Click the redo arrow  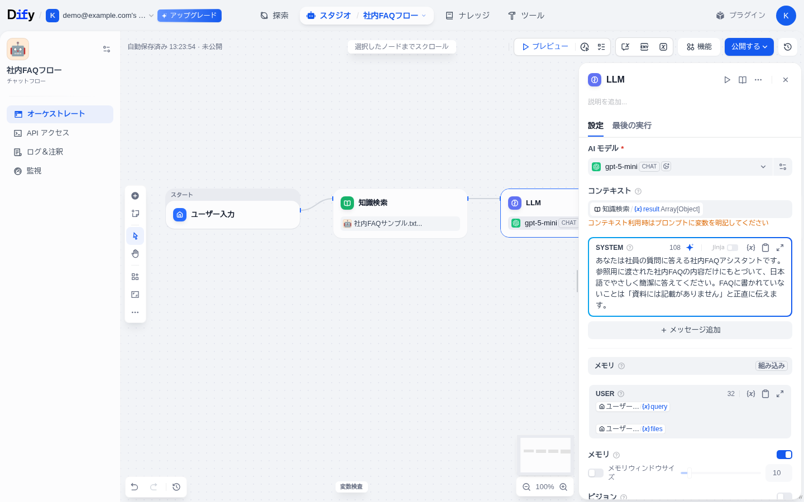click(154, 487)
